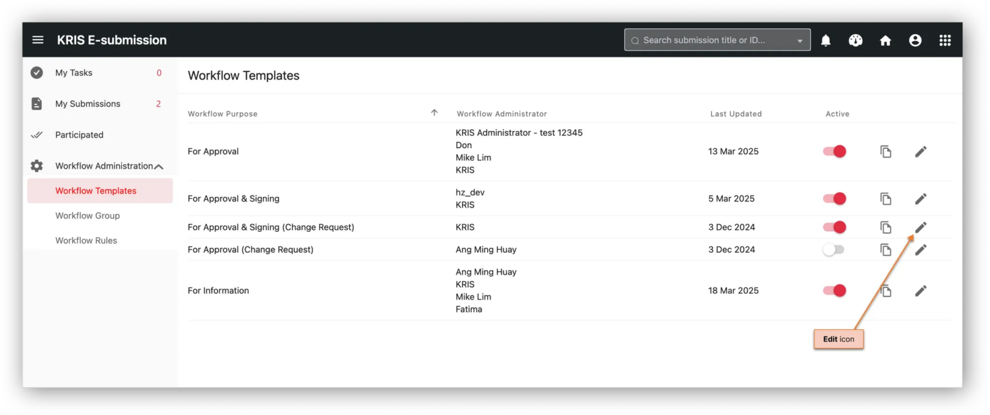
Task: Select Workflow Rules from the sidebar
Action: [86, 240]
